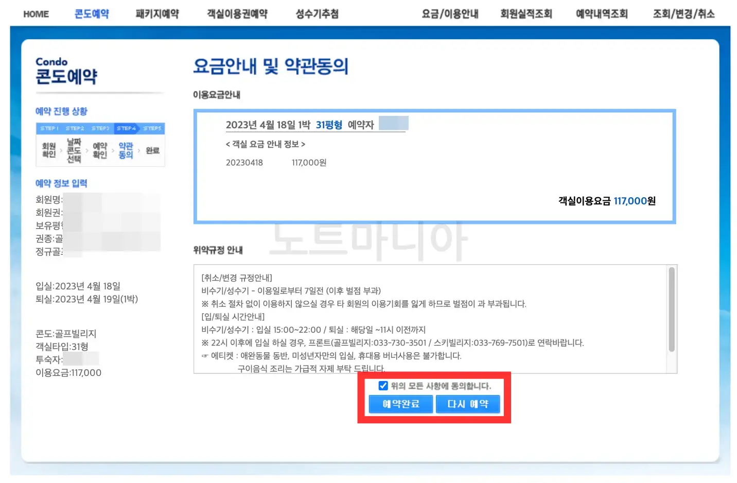The image size is (737, 483).
Task: Select the STEP1 회원확인 step indicator
Action: pyautogui.click(x=49, y=149)
